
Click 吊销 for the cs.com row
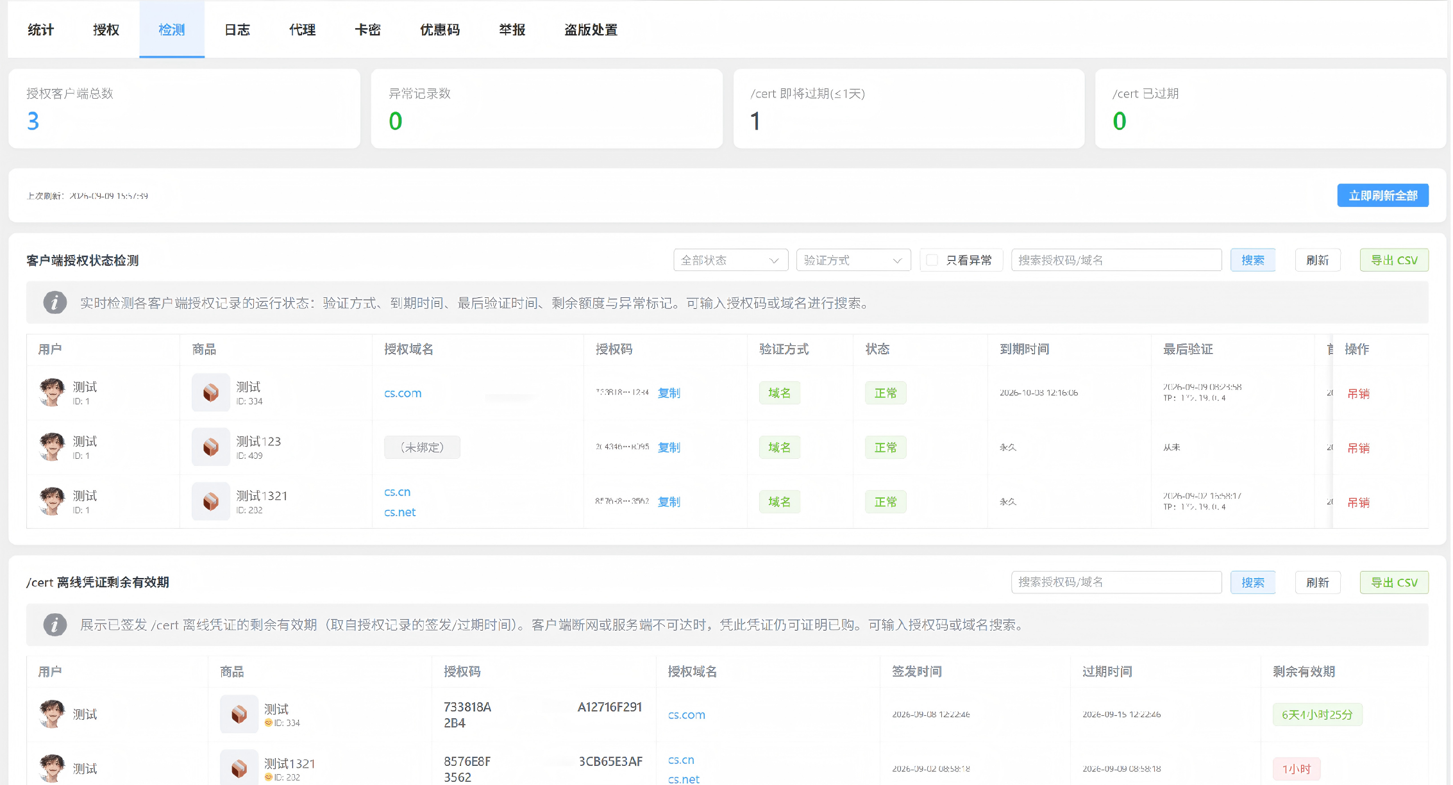[x=1358, y=393]
